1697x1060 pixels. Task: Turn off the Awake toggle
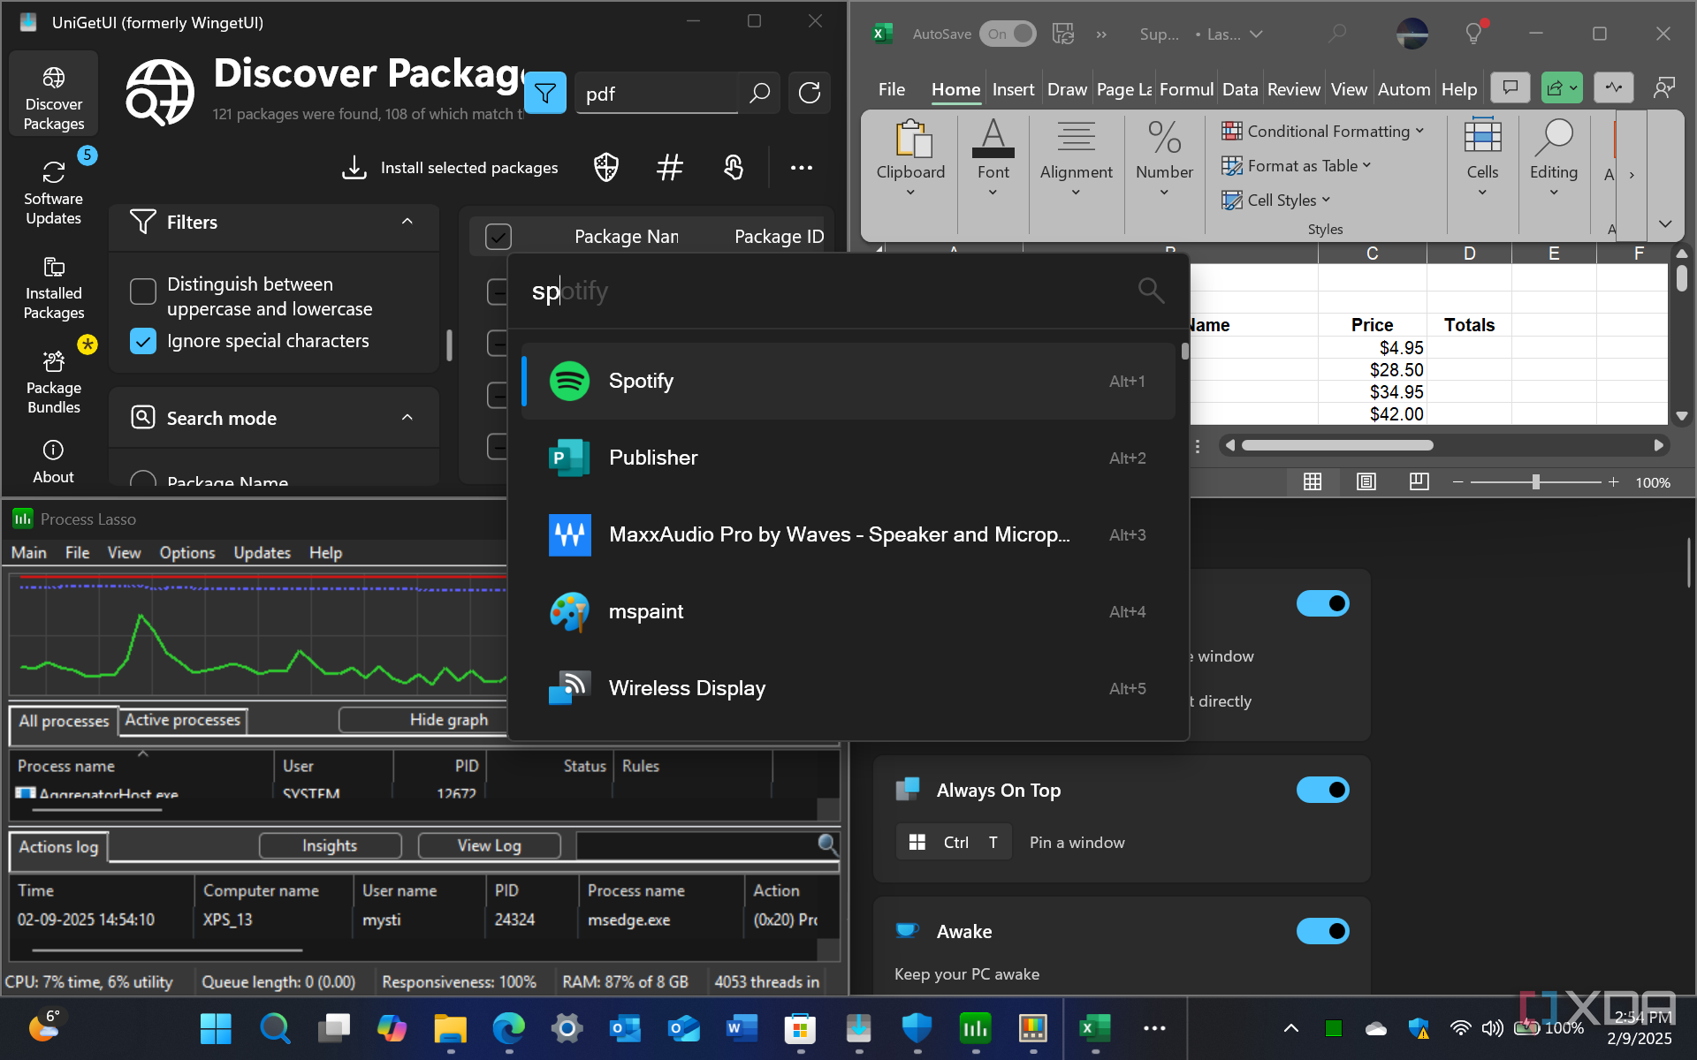pyautogui.click(x=1322, y=931)
